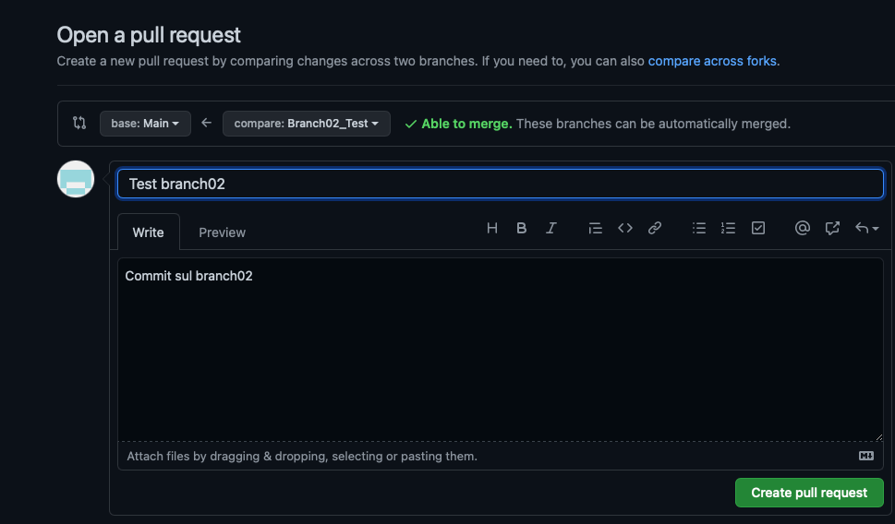895x524 pixels.
Task: Focus the title field 'Test branch02'
Action: [500, 184]
